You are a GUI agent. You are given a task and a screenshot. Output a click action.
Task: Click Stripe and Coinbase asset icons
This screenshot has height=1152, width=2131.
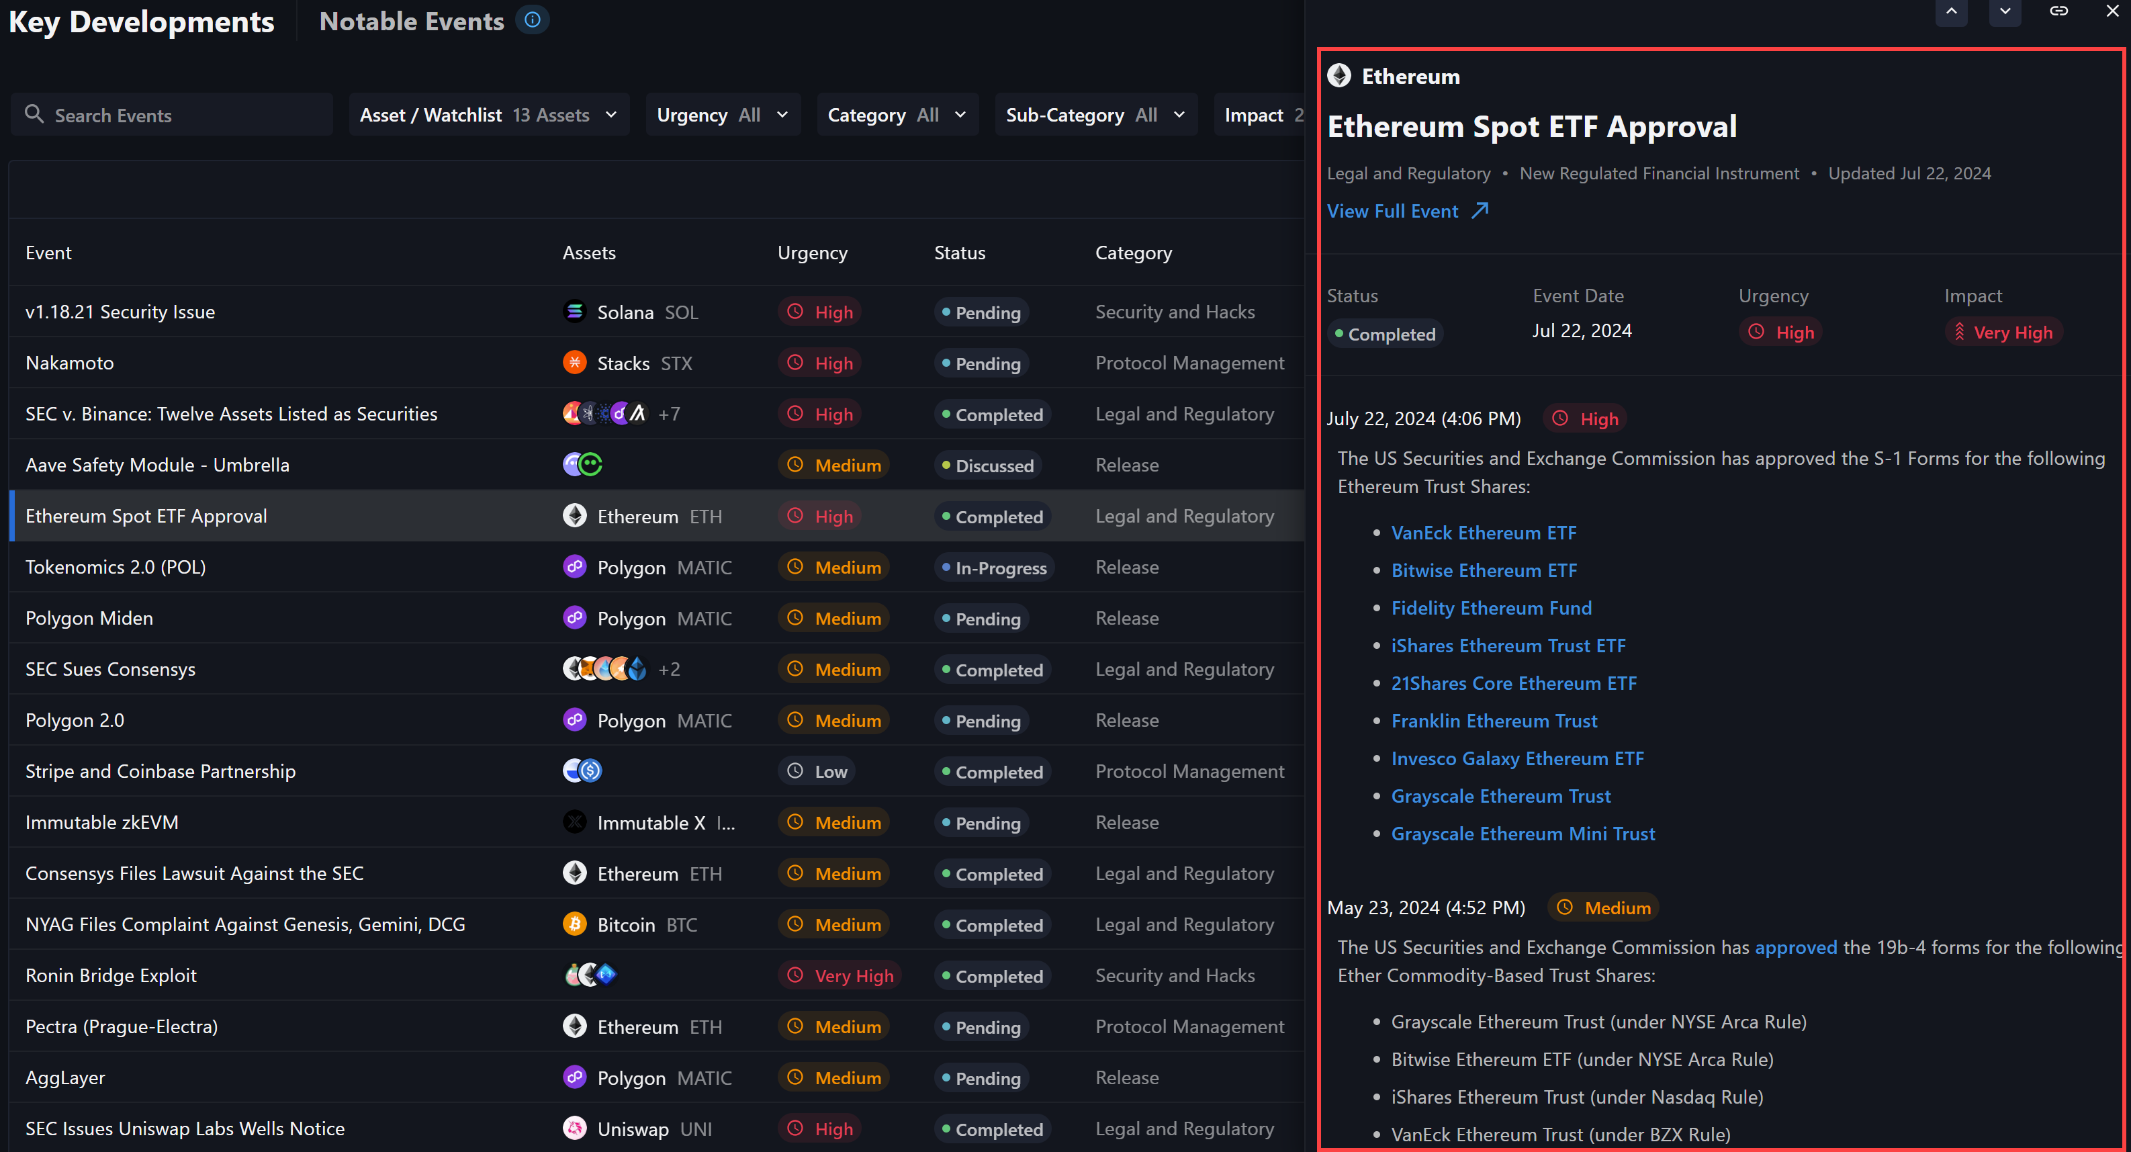pyautogui.click(x=582, y=771)
